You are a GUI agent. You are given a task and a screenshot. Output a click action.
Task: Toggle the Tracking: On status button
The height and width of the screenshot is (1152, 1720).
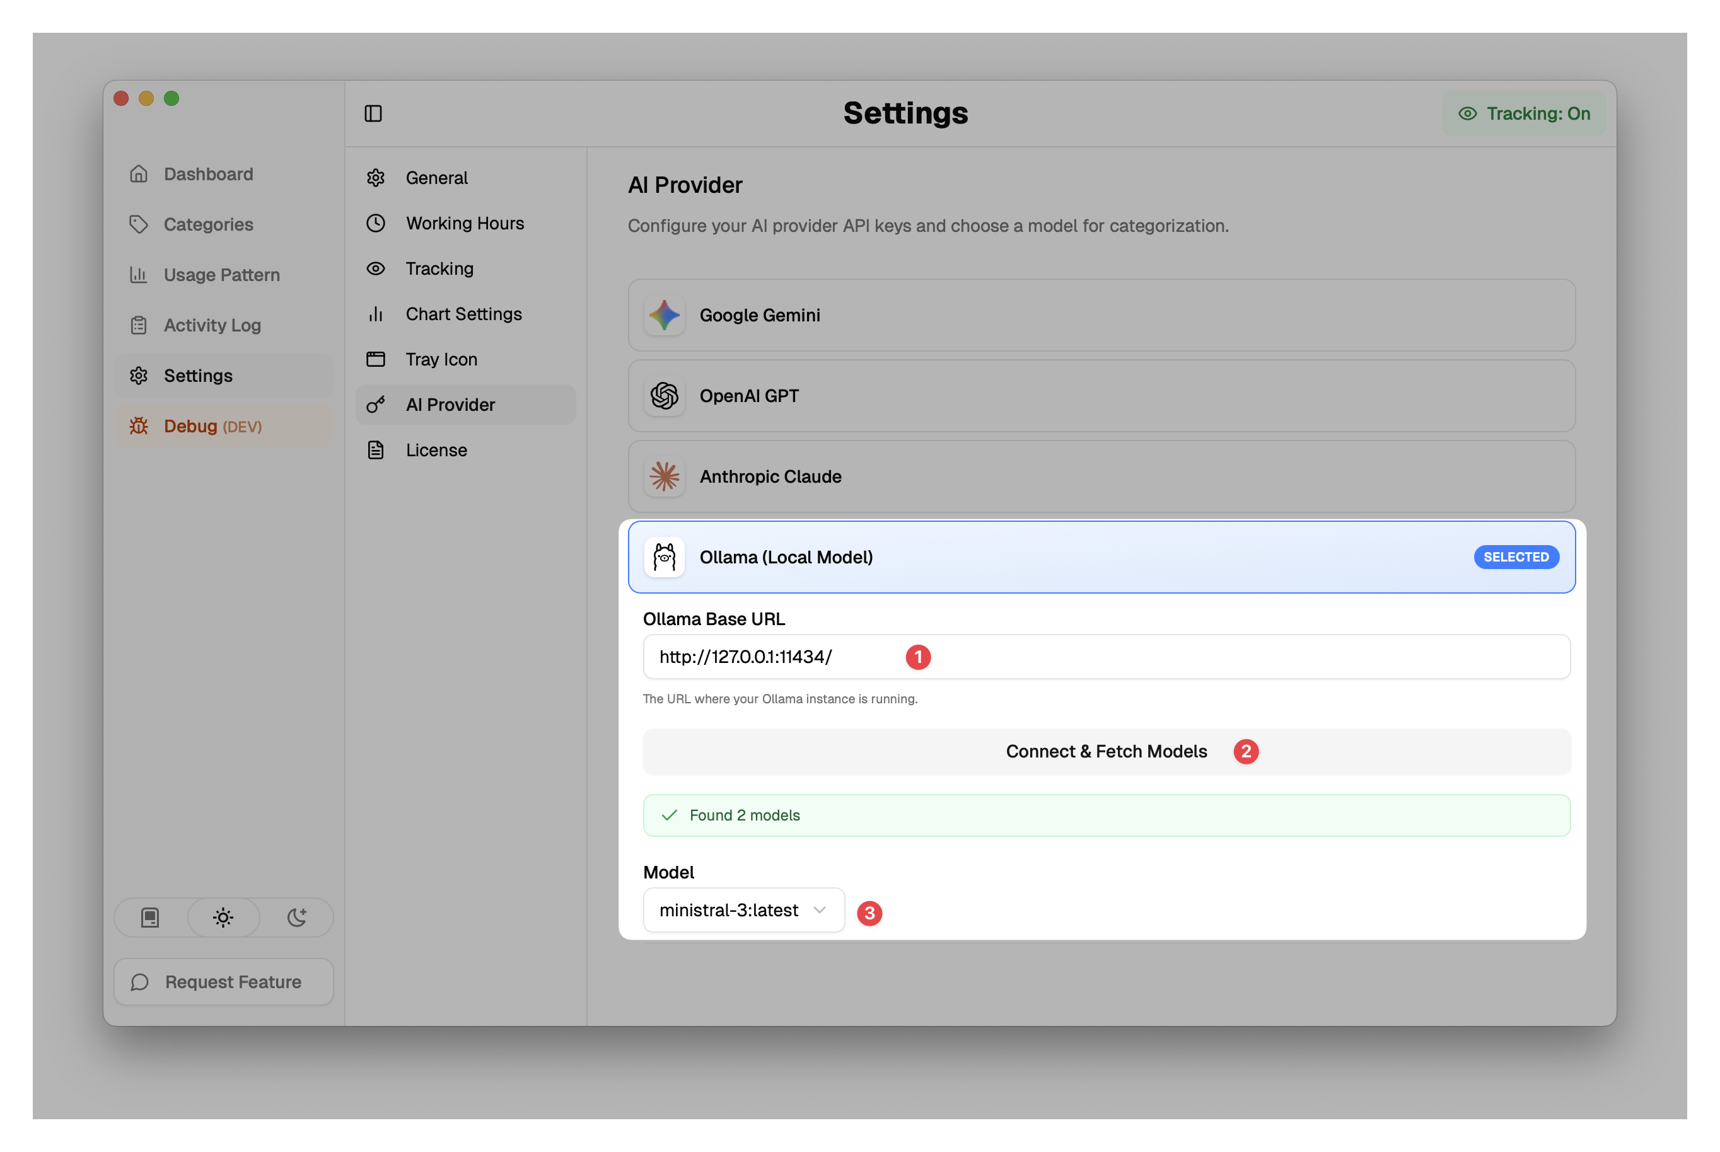pyautogui.click(x=1524, y=113)
